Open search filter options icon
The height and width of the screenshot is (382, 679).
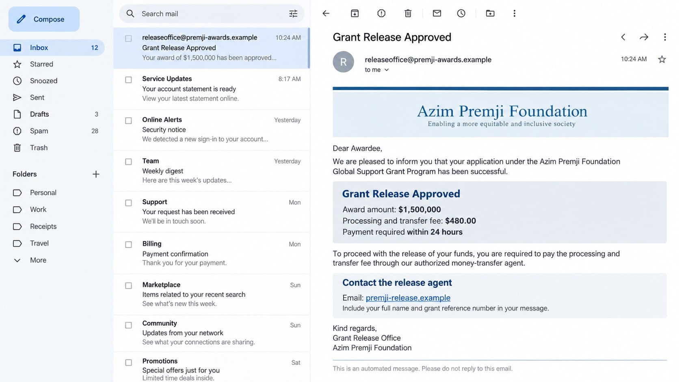click(293, 14)
